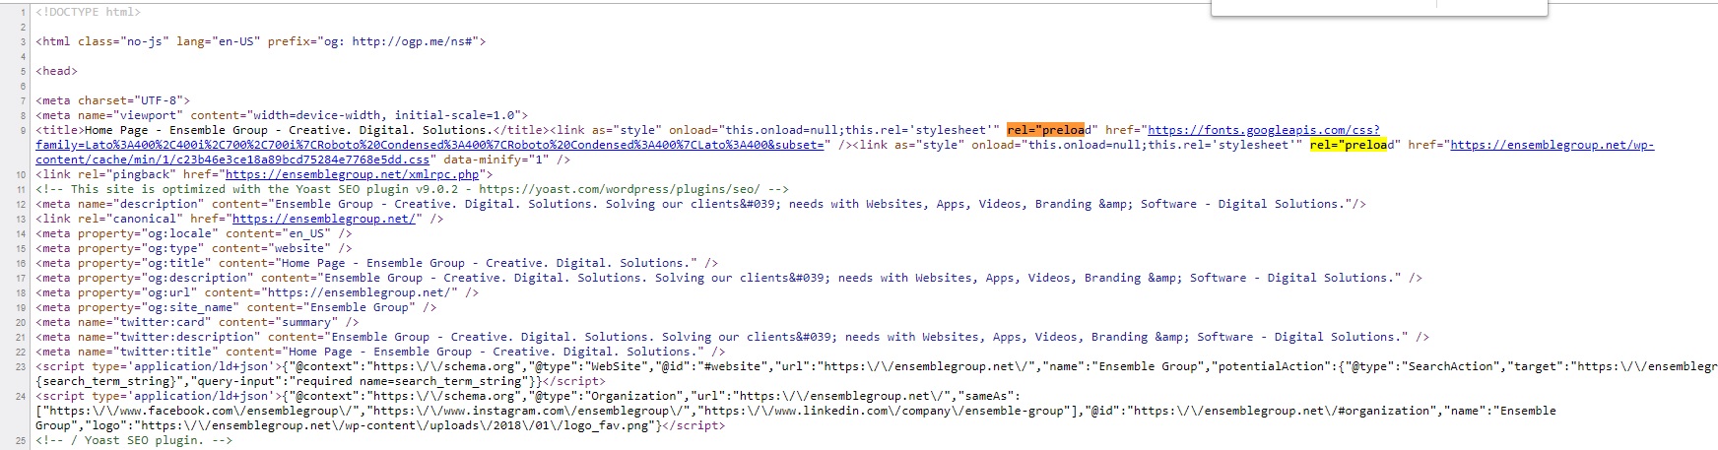Click the og:description meta line
Viewport: 1718px width, 450px height.
(x=728, y=278)
